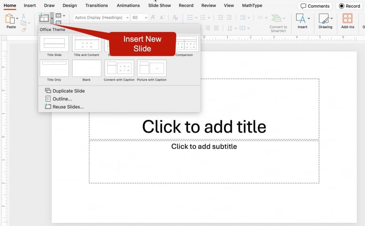The height and width of the screenshot is (226, 365).
Task: Open the Animations tab
Action: click(x=128, y=5)
